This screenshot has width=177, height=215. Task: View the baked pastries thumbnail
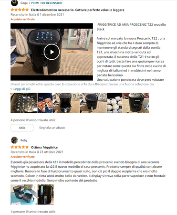[115, 103]
